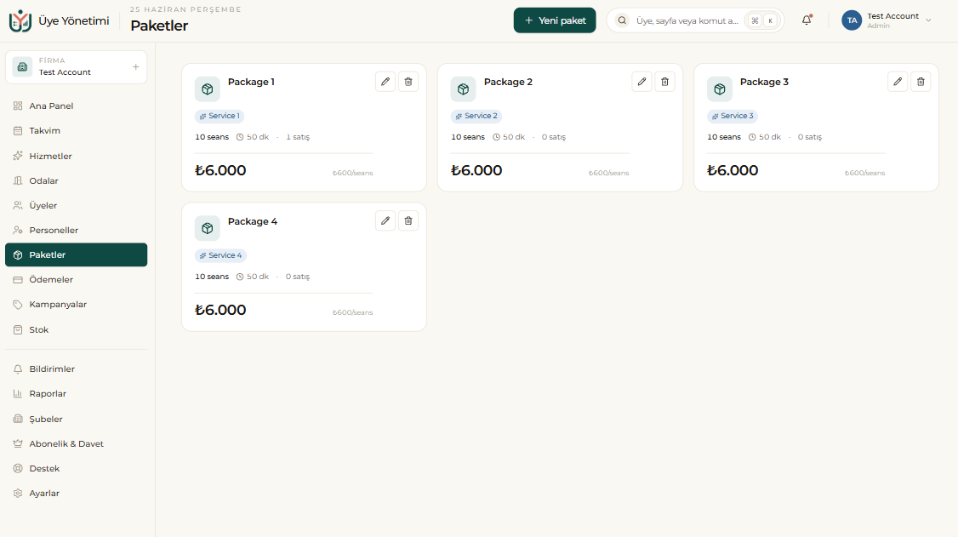
Task: Click the Üye Yönetimi logo
Action: pyautogui.click(x=20, y=20)
